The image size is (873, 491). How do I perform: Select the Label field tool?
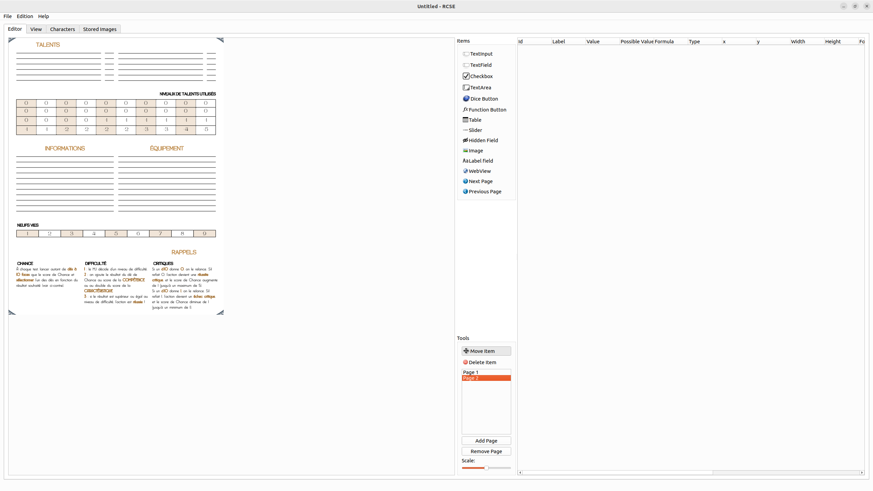click(480, 161)
